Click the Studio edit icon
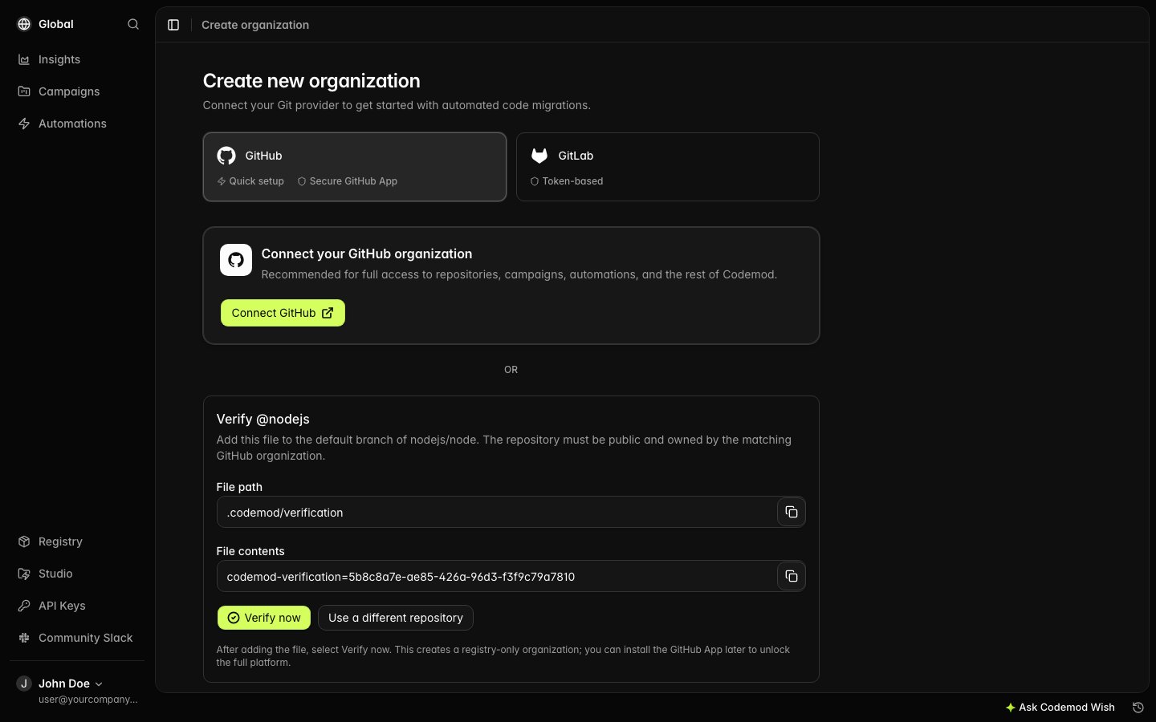1156x722 pixels. [x=24, y=574]
